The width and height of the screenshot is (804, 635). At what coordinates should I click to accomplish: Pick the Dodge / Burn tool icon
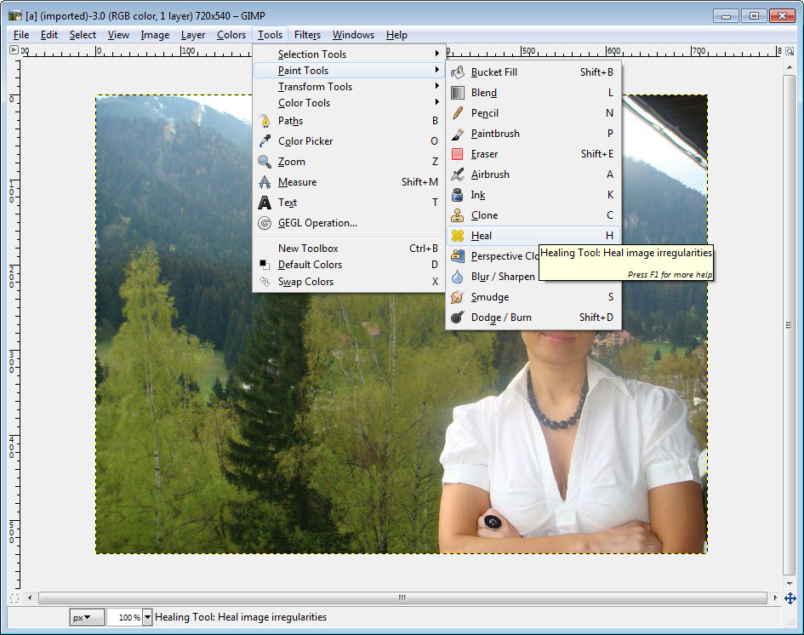pos(458,317)
